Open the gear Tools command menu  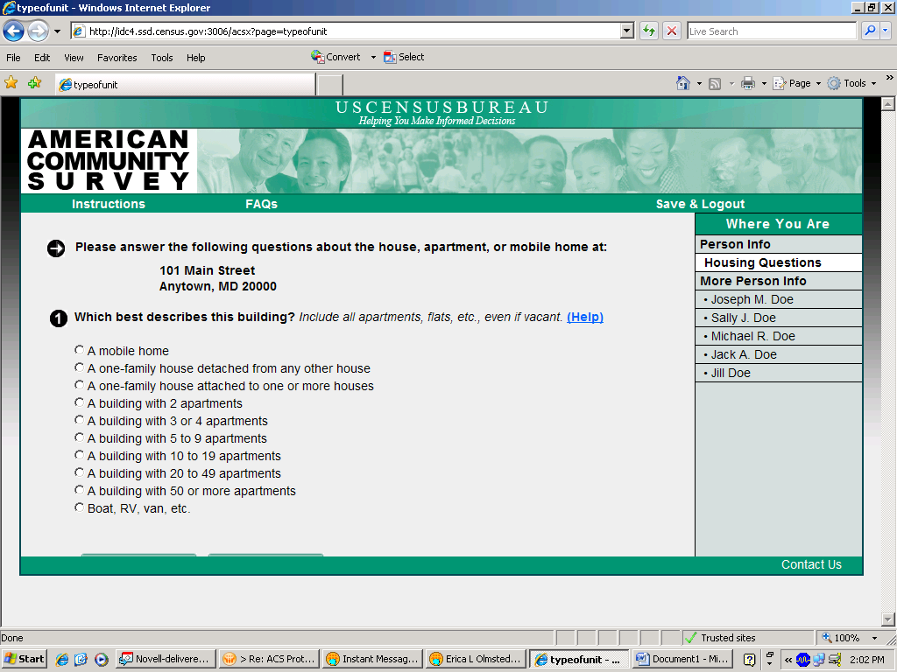tap(851, 83)
